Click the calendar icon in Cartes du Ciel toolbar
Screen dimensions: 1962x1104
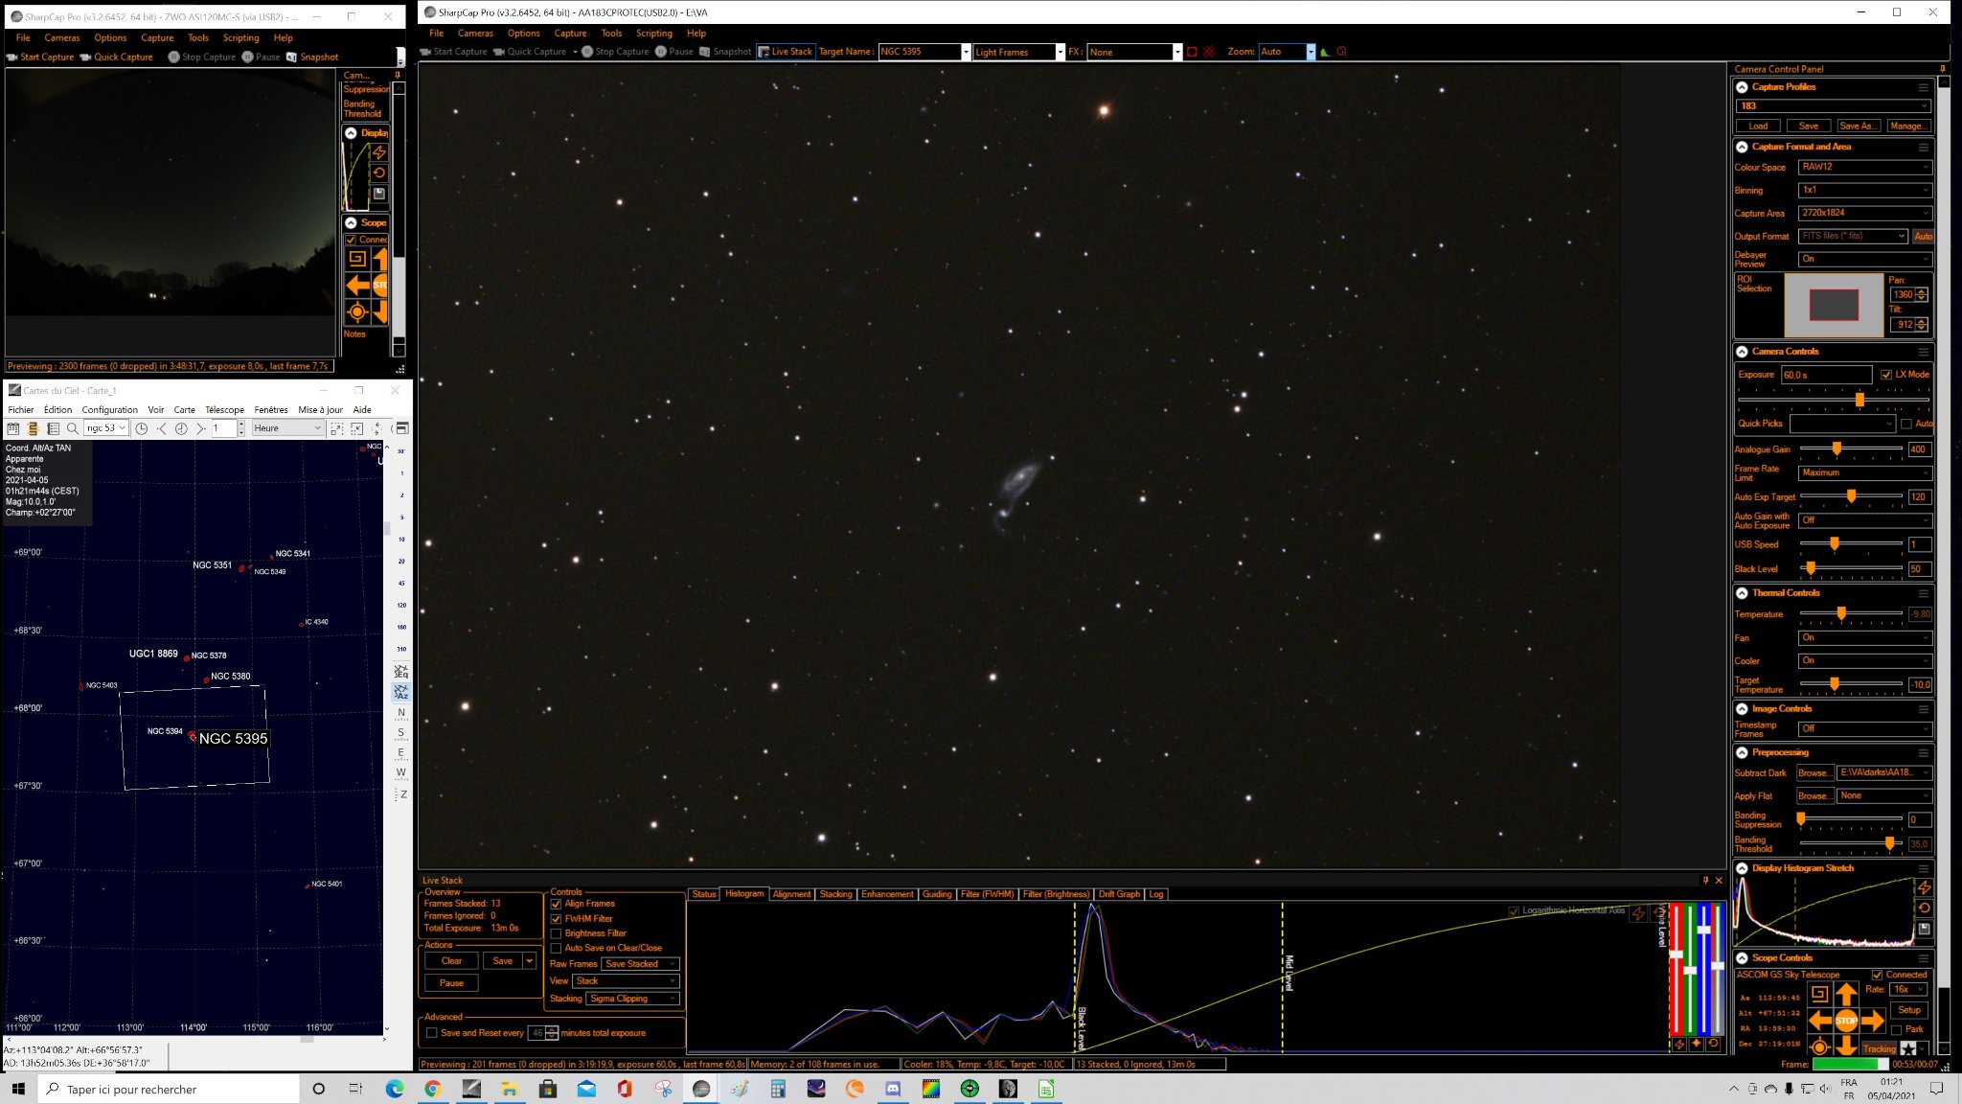tap(13, 428)
